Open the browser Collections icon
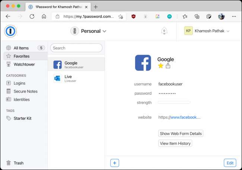The image size is (242, 170). click(x=197, y=16)
